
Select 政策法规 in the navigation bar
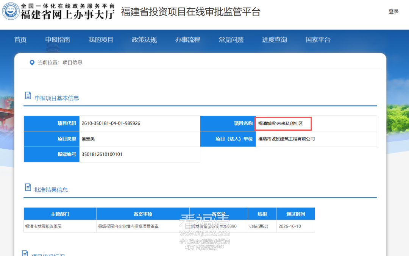[x=144, y=40]
